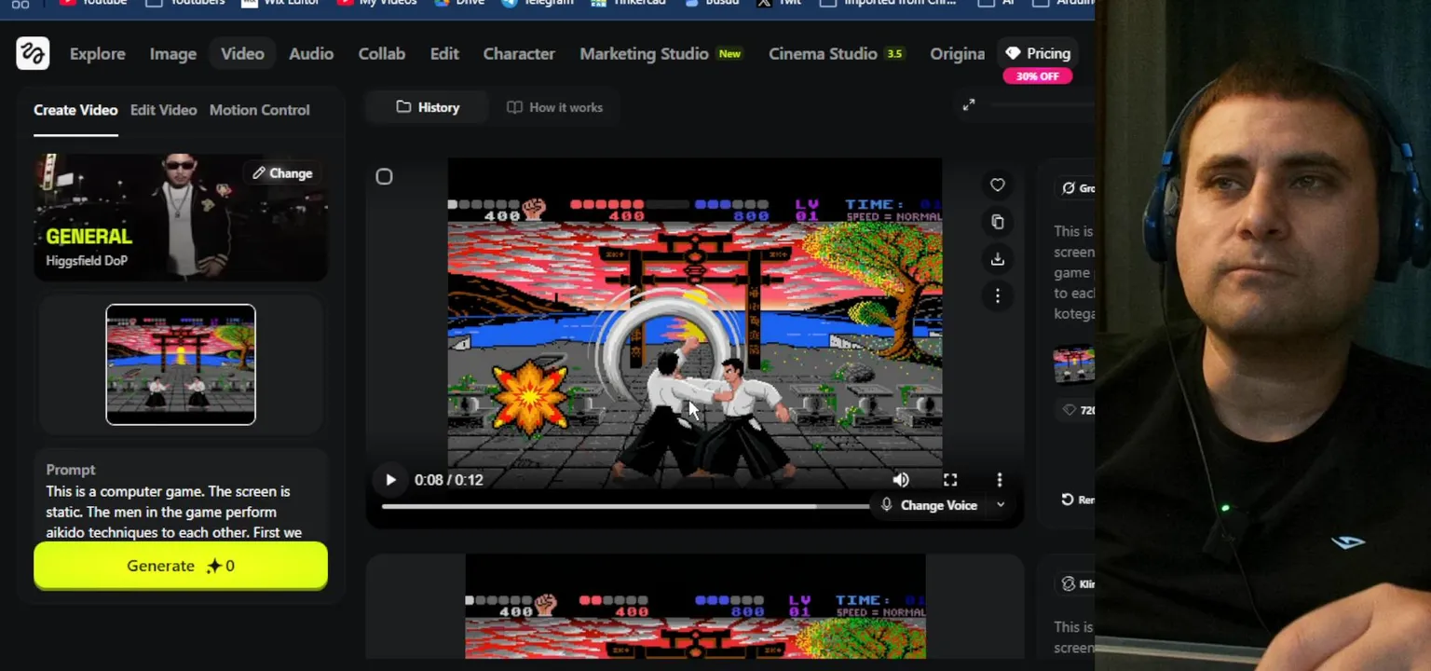Switch to the Motion Control tab

pyautogui.click(x=259, y=110)
